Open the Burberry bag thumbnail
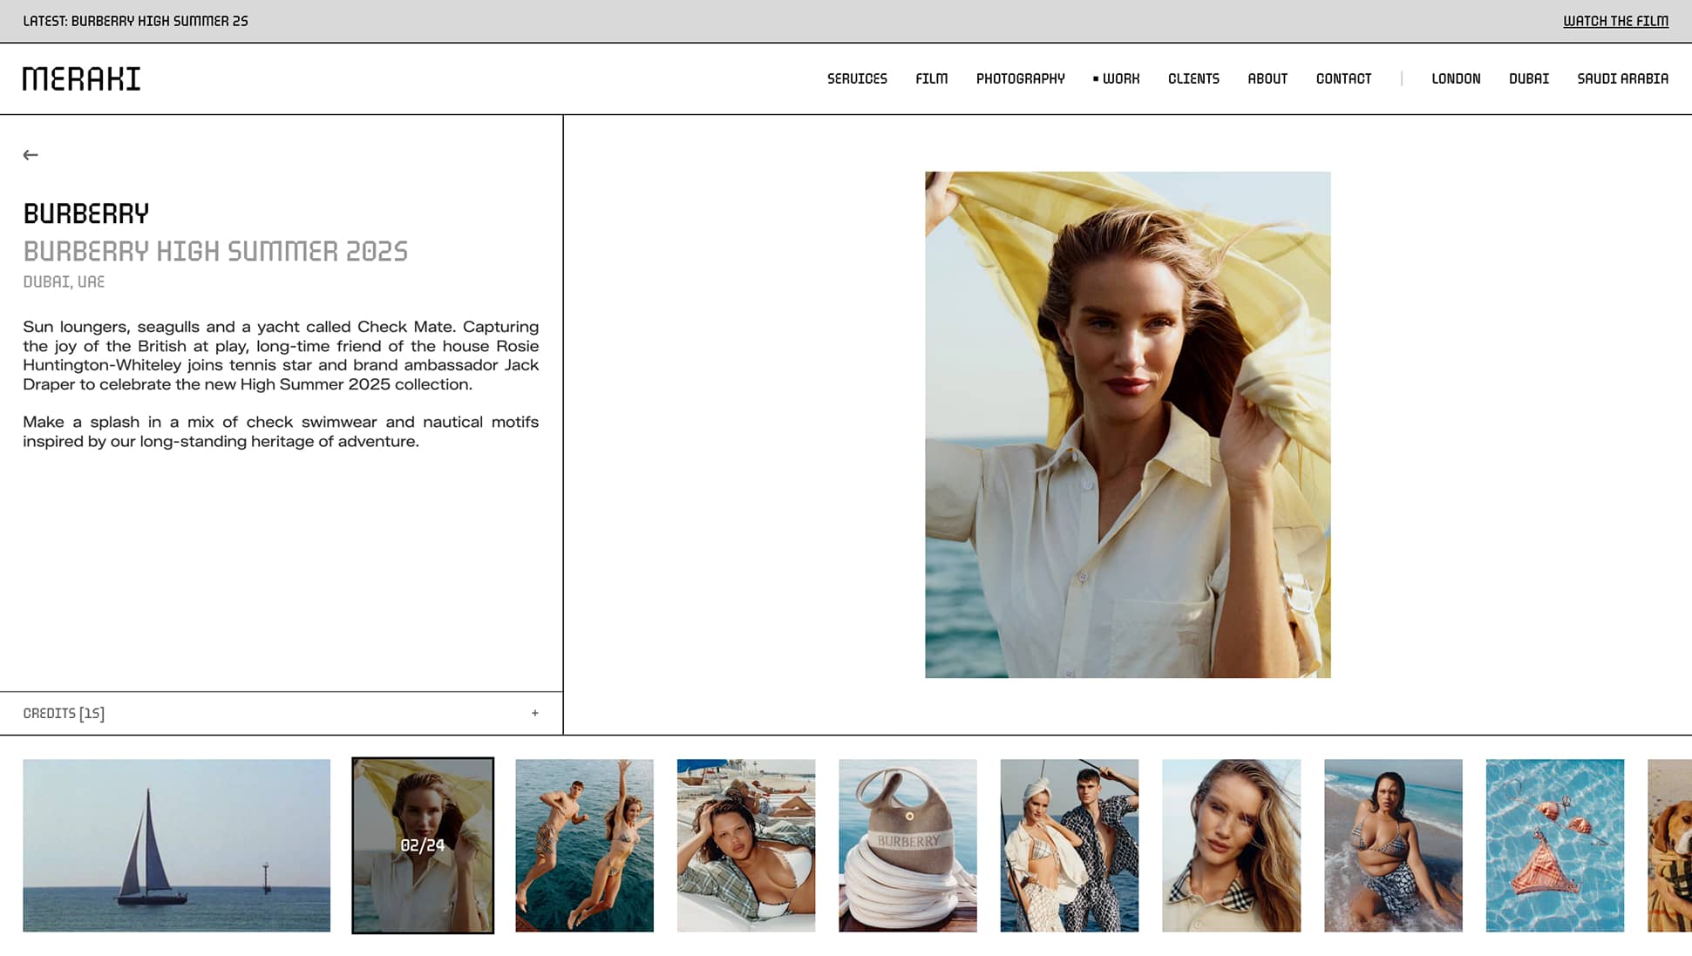1692x956 pixels. [907, 844]
